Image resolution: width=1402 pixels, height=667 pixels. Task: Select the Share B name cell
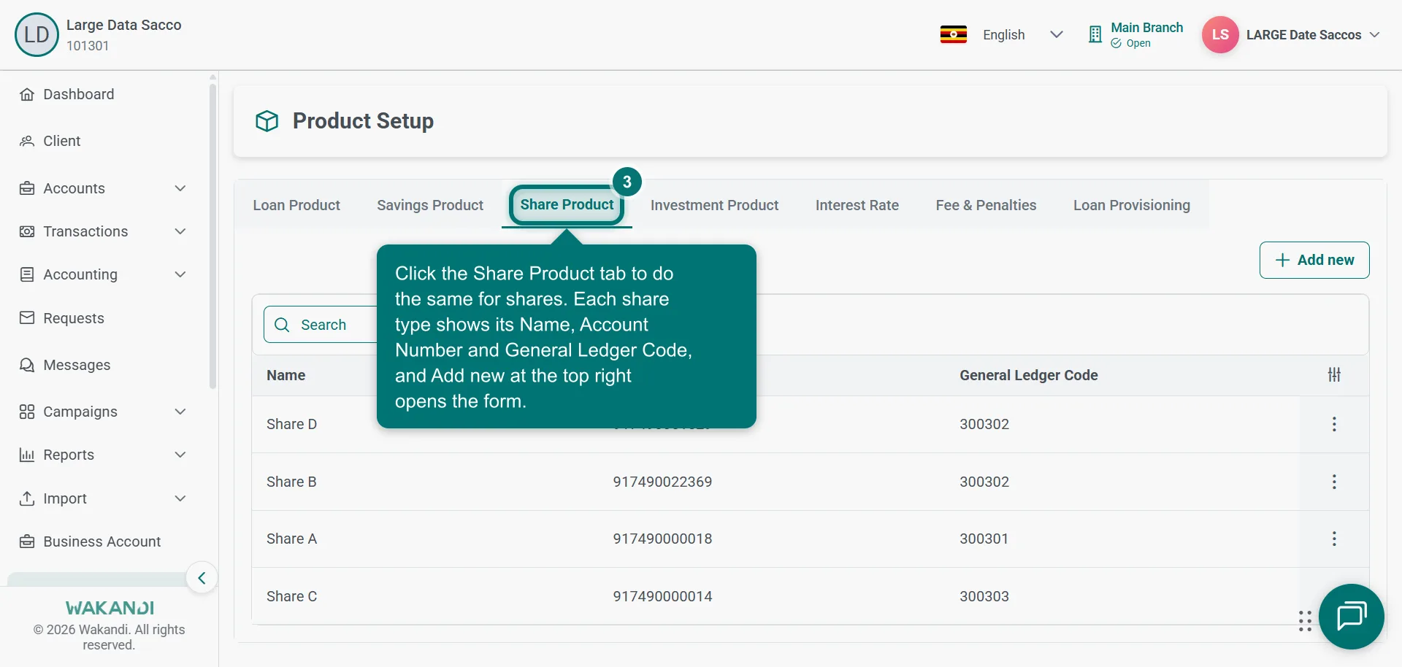(291, 482)
